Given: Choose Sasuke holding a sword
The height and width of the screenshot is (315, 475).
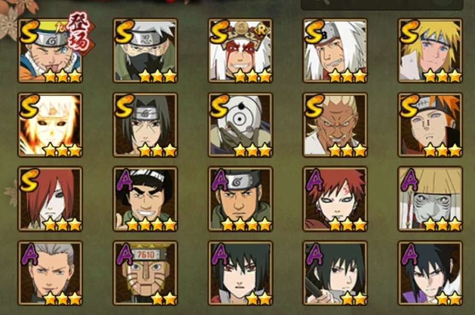Looking at the screenshot, I should (x=335, y=273).
